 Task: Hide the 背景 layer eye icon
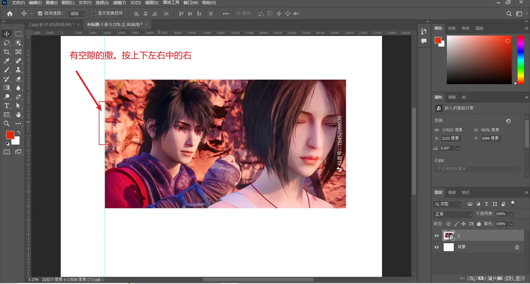(x=436, y=247)
